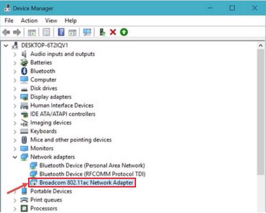
Task: Click the red X Uninstall device icon
Action: click(x=113, y=32)
